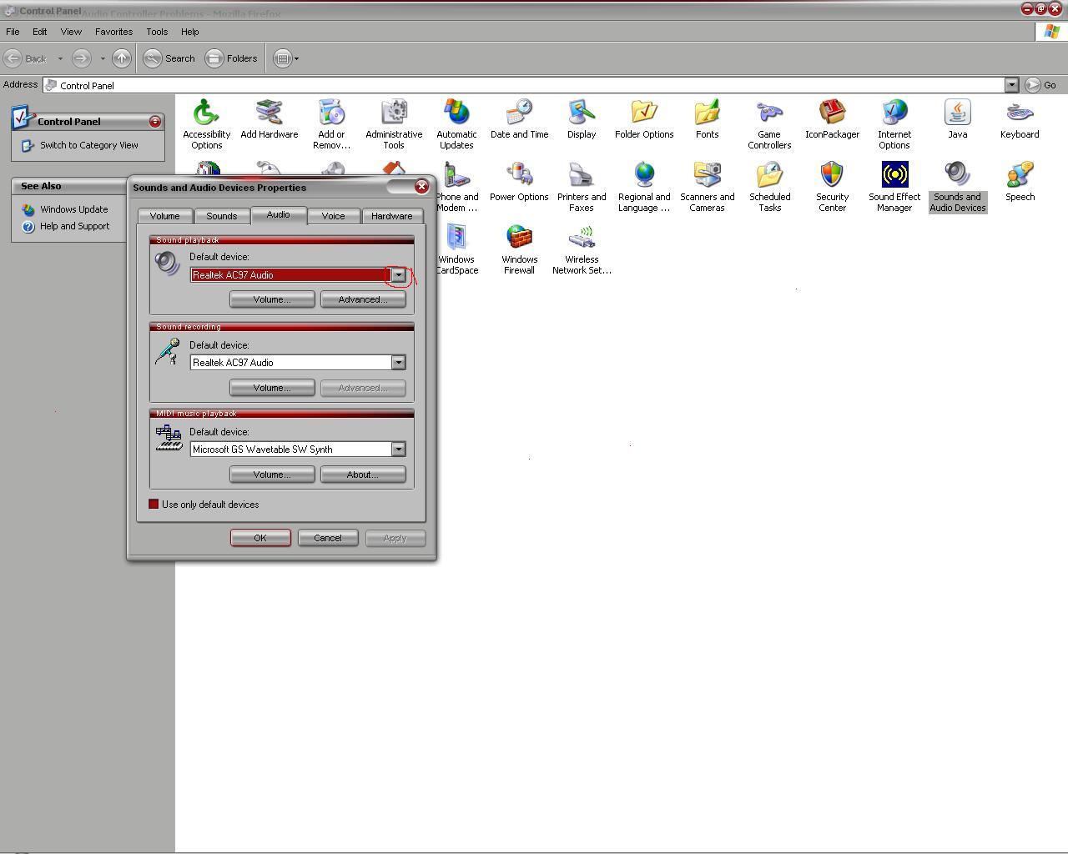Screen dimensions: 1068x854
Task: Click Advanced button under Sound playback
Action: tap(363, 299)
